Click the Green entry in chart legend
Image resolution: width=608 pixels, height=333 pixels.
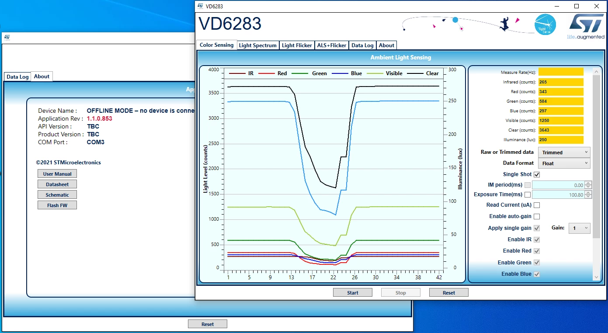(x=309, y=73)
